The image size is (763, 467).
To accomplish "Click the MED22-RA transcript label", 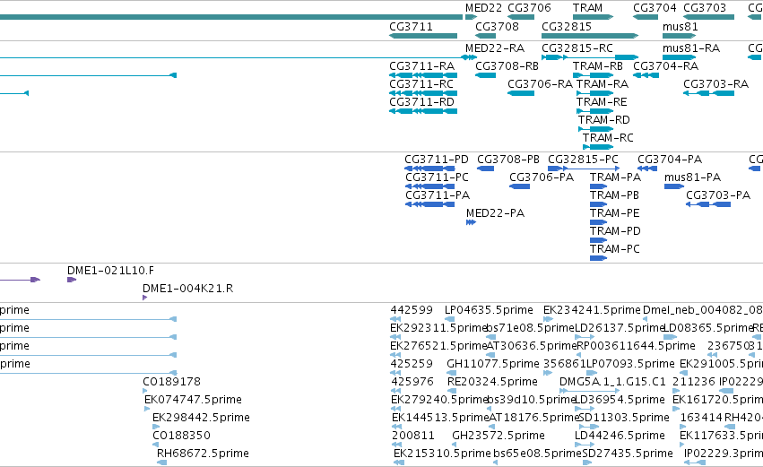I will point(494,48).
